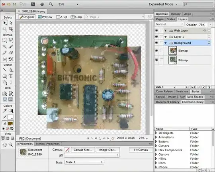Collapse the Layer 1 triangle
Viewport: 215px width, 172px height.
(166, 37)
